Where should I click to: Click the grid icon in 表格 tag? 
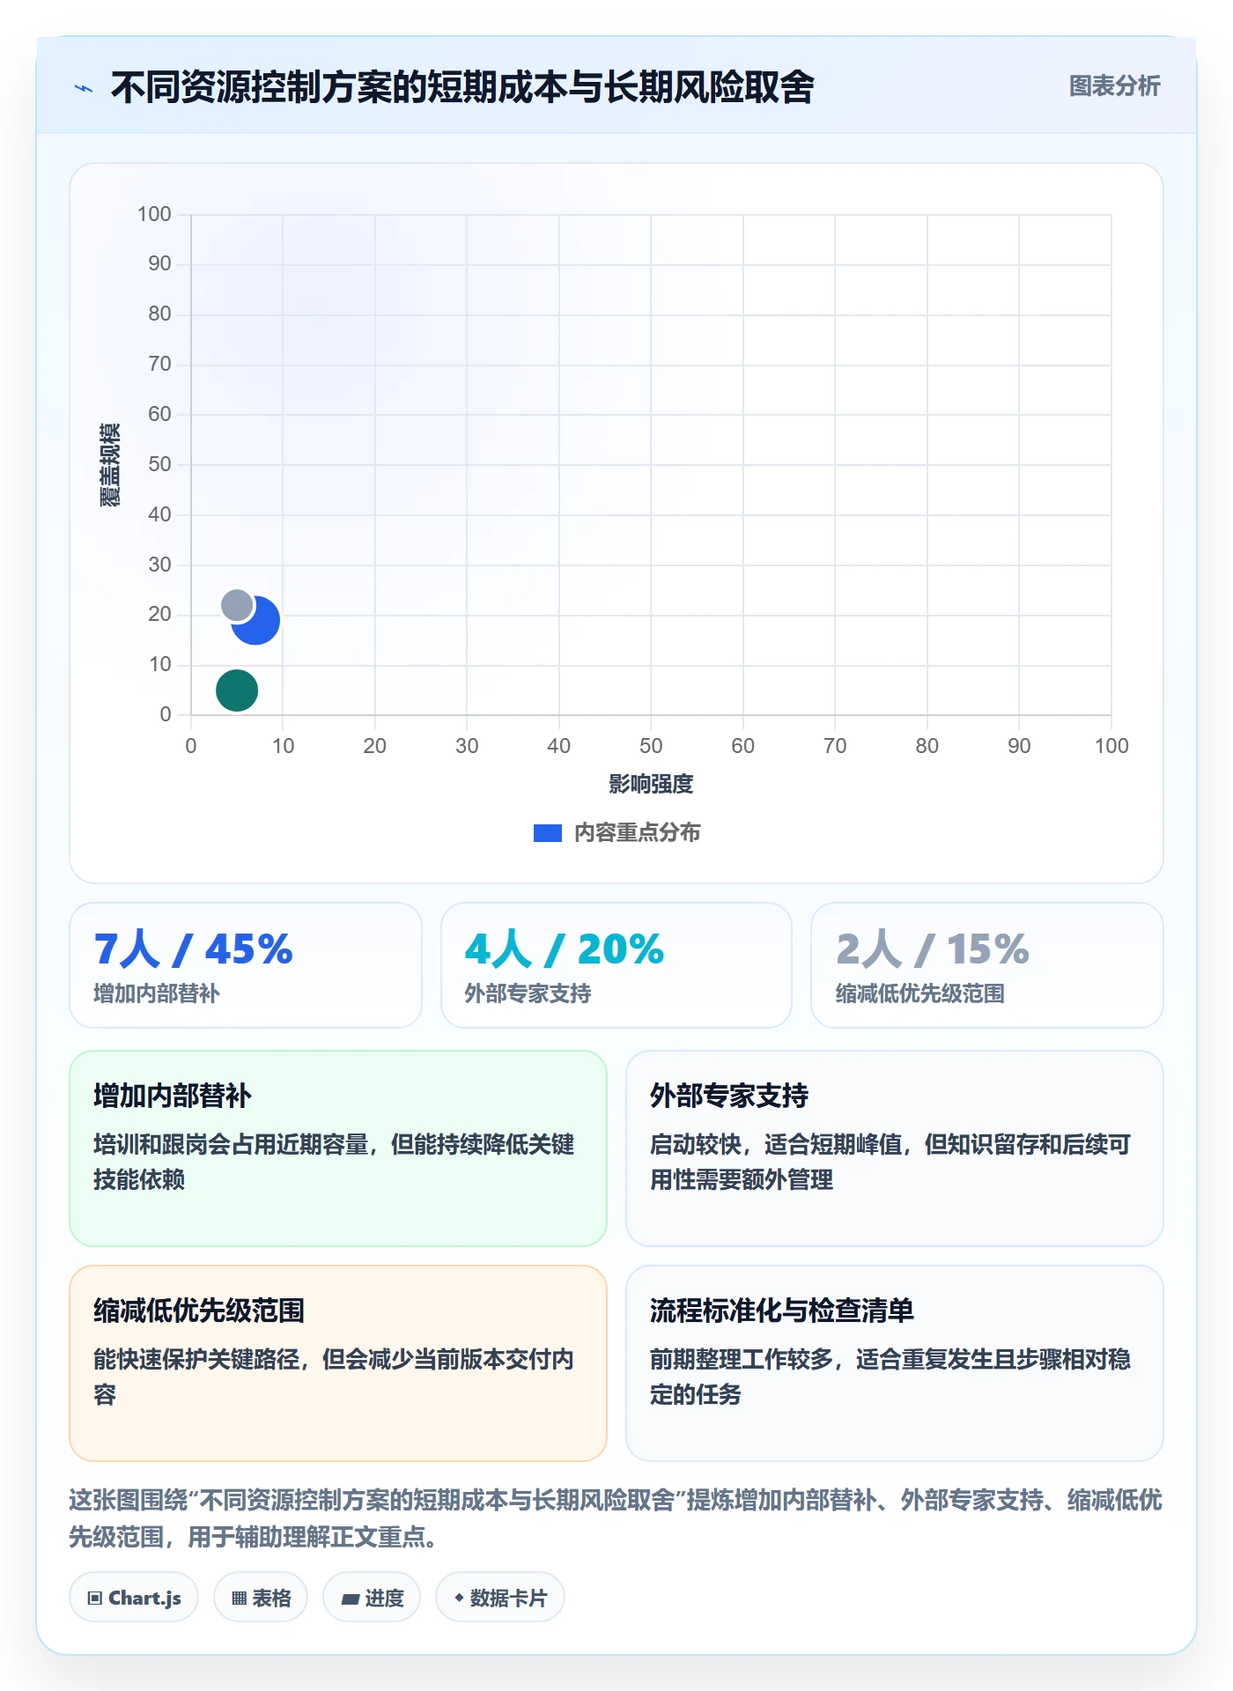click(239, 1599)
